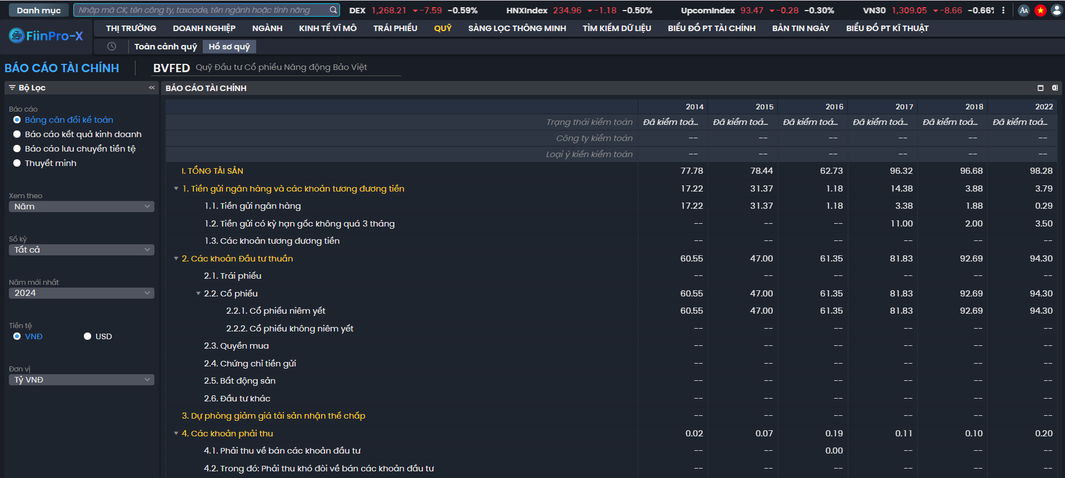Open the recent history clock icon

tap(112, 47)
